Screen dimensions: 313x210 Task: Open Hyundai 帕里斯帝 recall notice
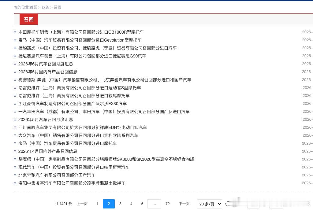[x=74, y=167]
